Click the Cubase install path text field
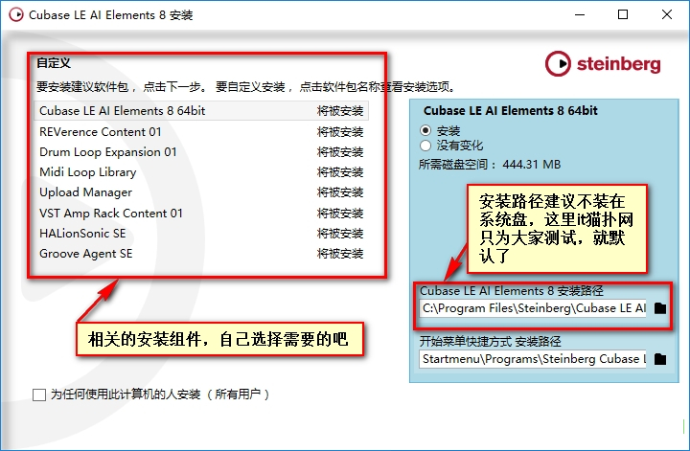Screen dimensions: 690x451 (x=533, y=308)
